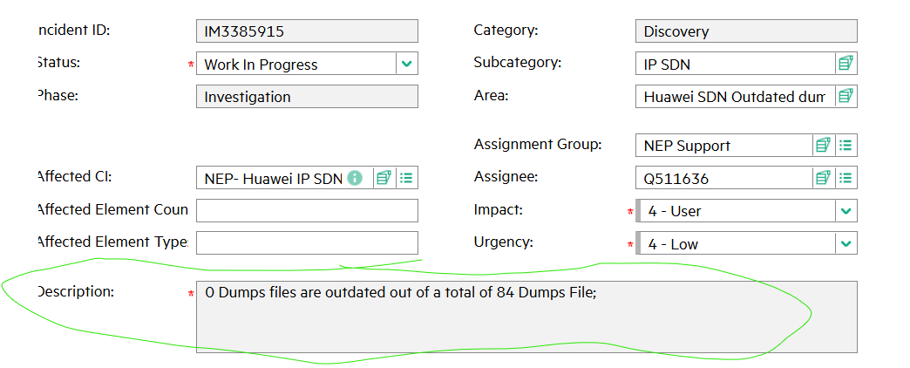910x368 pixels.
Task: Select the Assignment Group NEP Support field
Action: click(x=723, y=146)
